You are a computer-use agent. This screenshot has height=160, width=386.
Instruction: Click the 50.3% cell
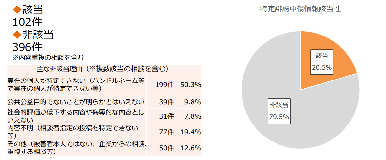188,85
